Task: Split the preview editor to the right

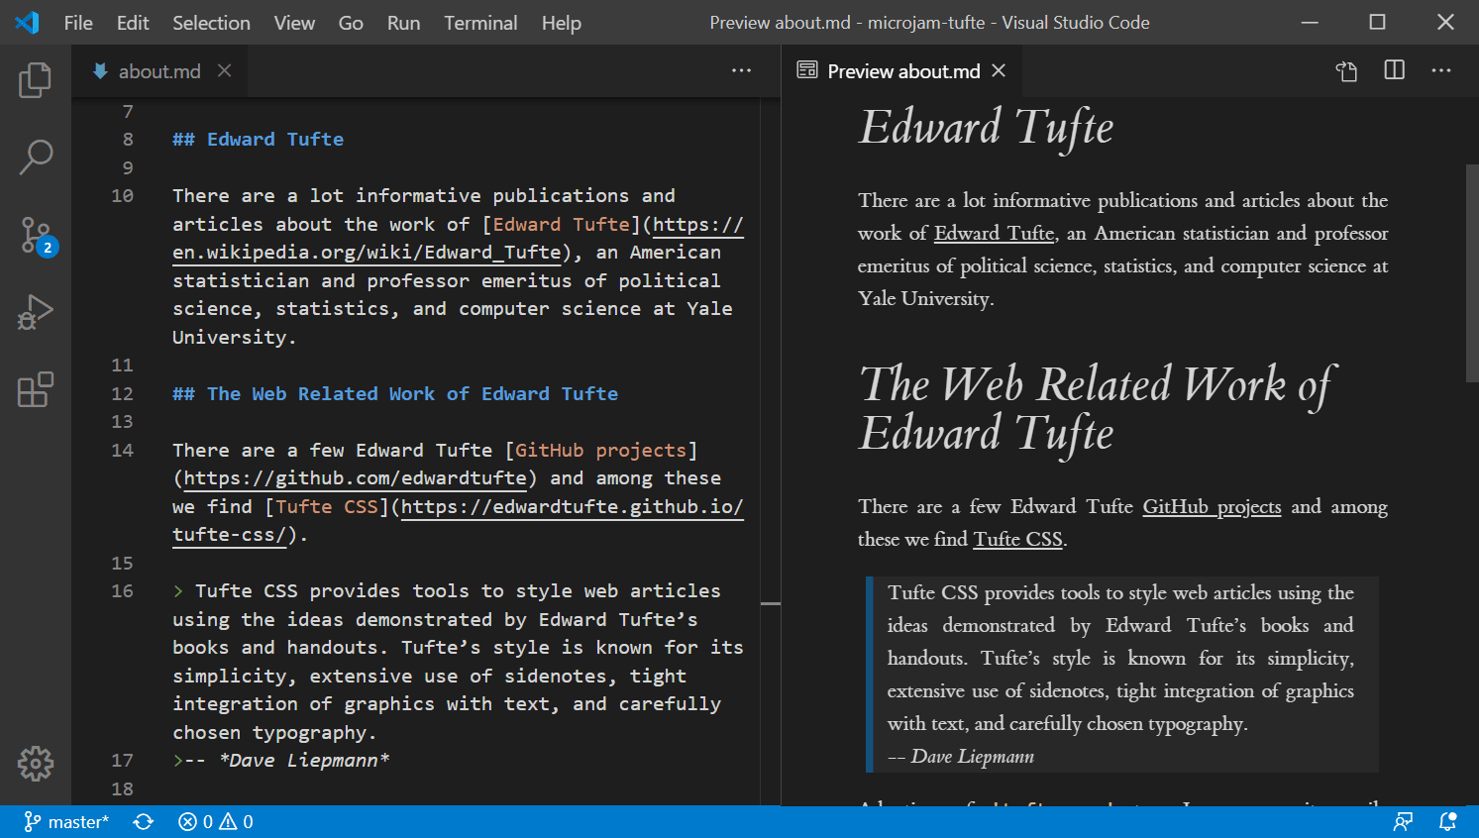Action: (x=1394, y=70)
